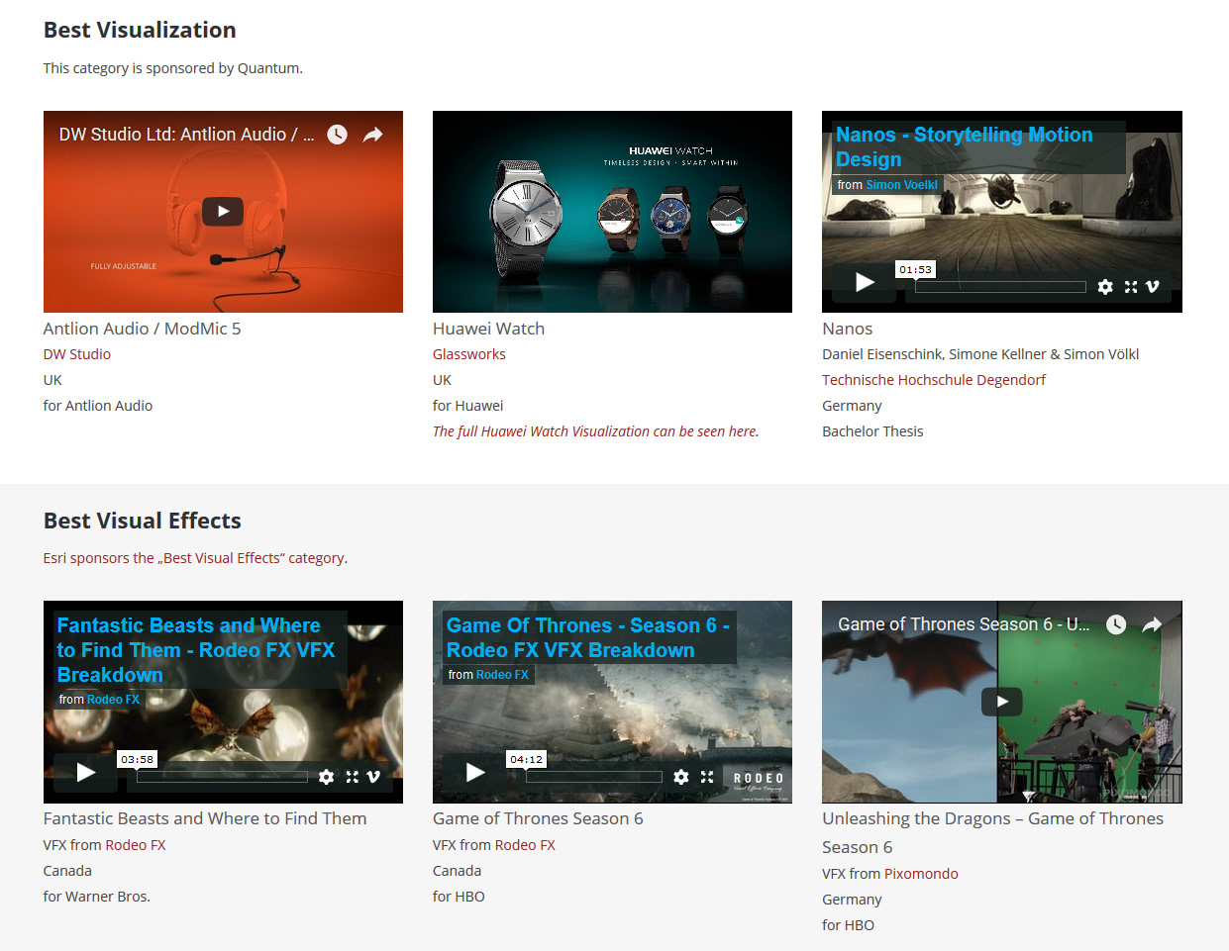This screenshot has width=1229, height=951.
Task: Click Game Of Thrones Season 6 Rodeo FX video title
Action: (588, 638)
